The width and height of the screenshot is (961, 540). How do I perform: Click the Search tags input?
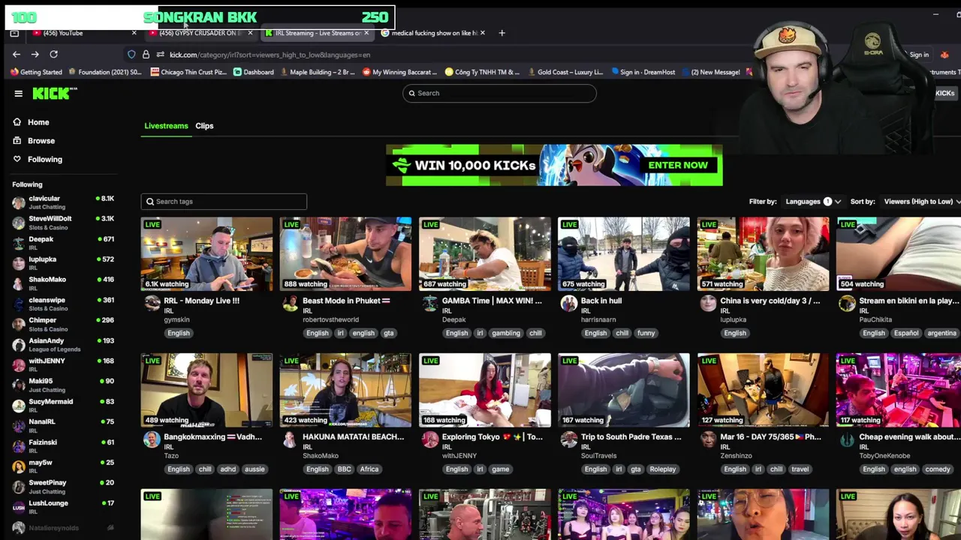[224, 201]
